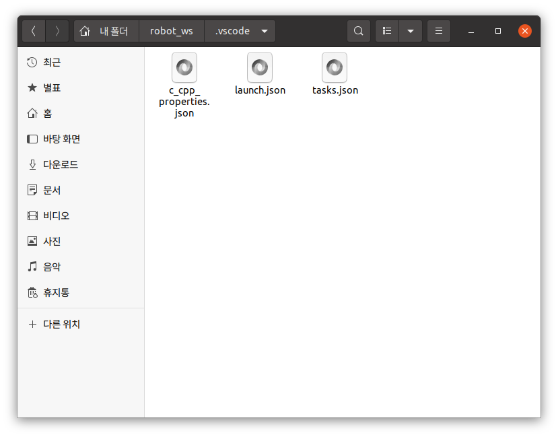The image size is (558, 437).
Task: Open the .vscode path dropdown arrow
Action: (265, 32)
